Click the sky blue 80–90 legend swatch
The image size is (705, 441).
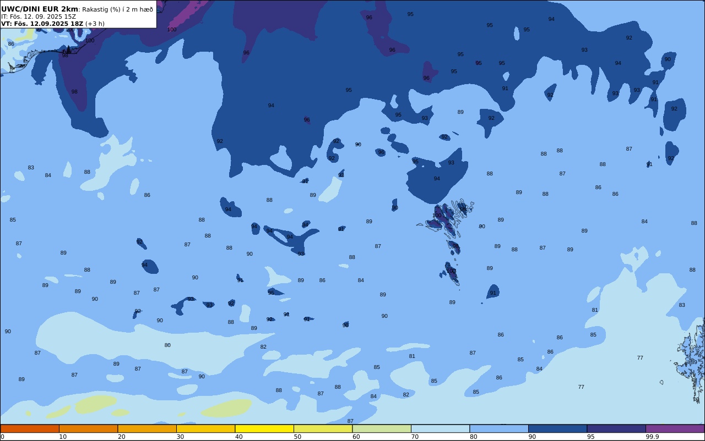pos(499,428)
